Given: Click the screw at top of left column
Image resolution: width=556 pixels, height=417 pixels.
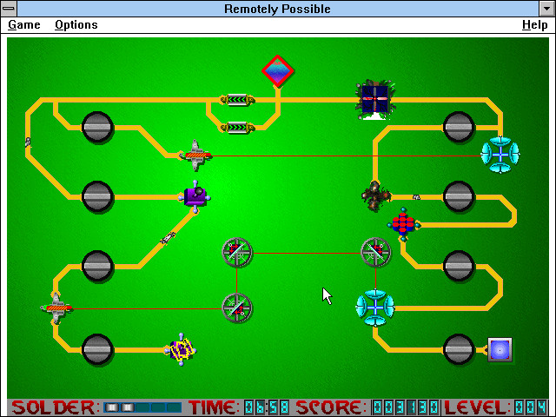Looking at the screenshot, I should tap(97, 128).
